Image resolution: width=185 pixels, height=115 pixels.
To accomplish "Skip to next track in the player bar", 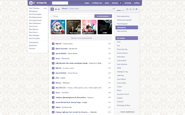I will 59,9.
